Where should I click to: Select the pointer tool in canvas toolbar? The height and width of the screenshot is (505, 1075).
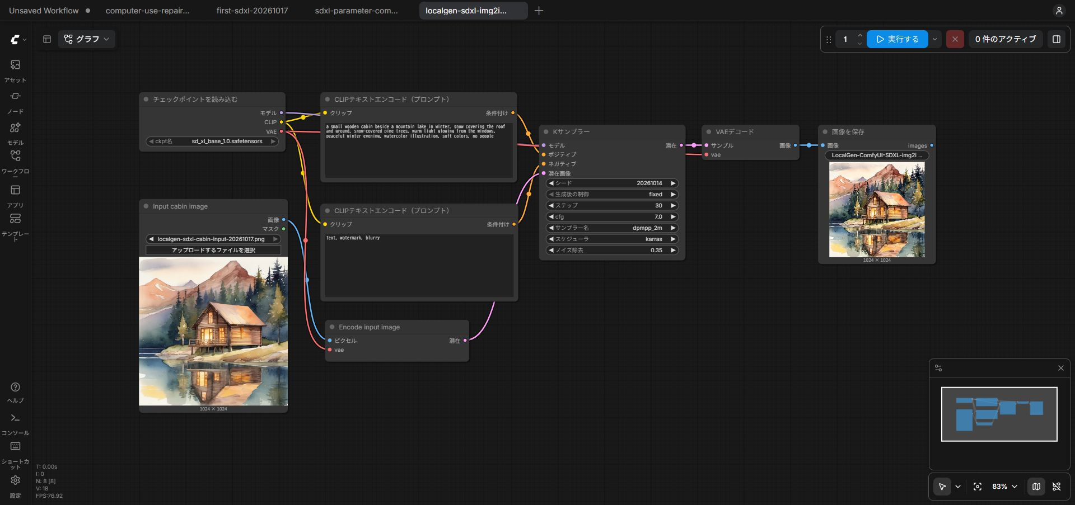pos(942,487)
